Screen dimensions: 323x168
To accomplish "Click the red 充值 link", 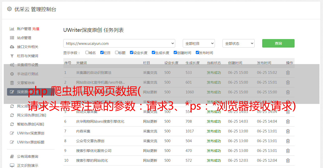I will [x=36, y=29].
